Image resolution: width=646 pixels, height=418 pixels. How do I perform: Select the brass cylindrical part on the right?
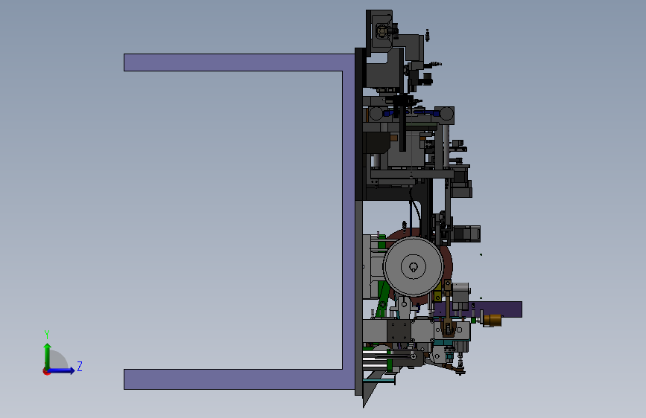[492, 320]
